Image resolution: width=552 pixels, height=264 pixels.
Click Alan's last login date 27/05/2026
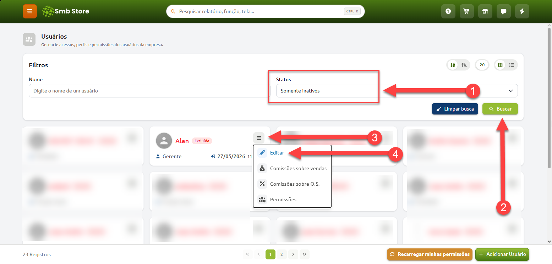pos(231,156)
